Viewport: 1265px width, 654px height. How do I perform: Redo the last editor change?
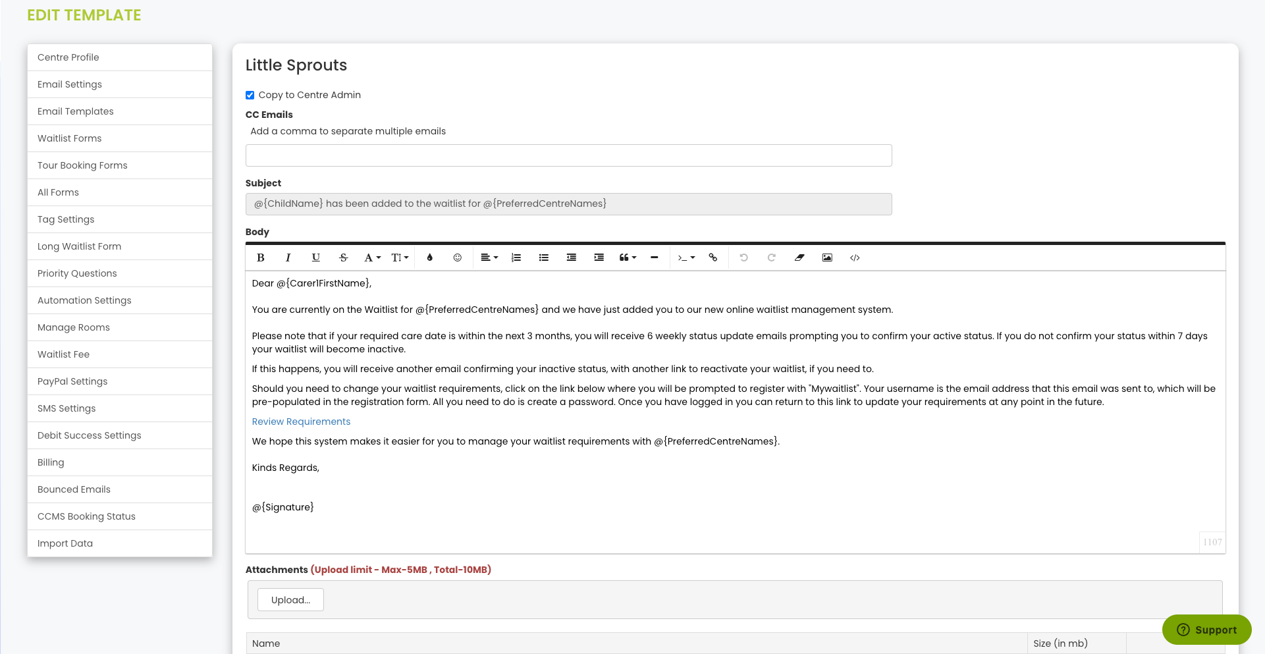(771, 258)
